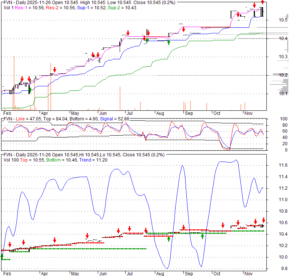Select the Nov label on bottom chart axis
289x276 pixels.
(x=248, y=273)
